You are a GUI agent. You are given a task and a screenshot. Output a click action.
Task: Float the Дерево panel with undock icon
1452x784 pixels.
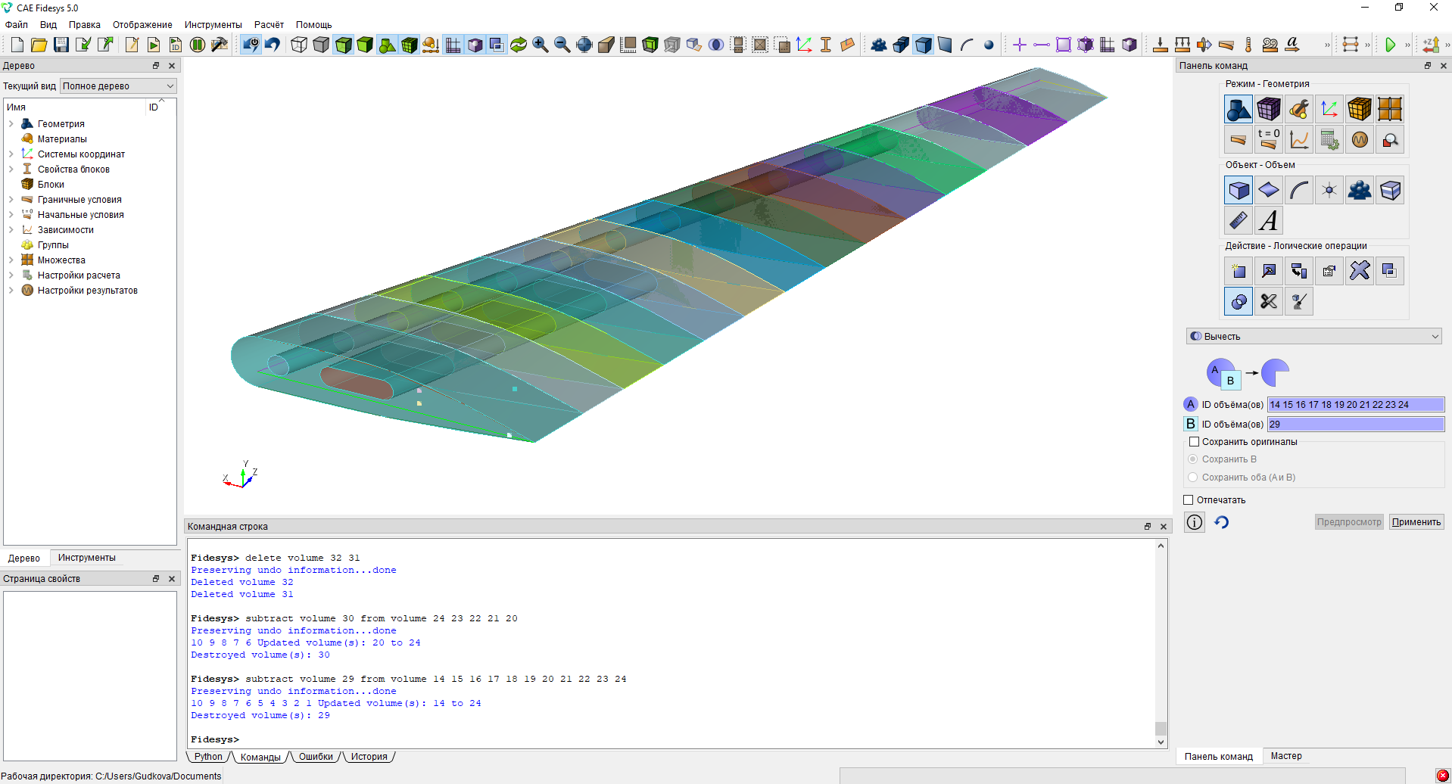[156, 66]
